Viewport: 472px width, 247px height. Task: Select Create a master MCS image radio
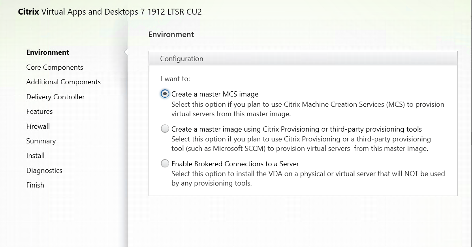tap(165, 94)
